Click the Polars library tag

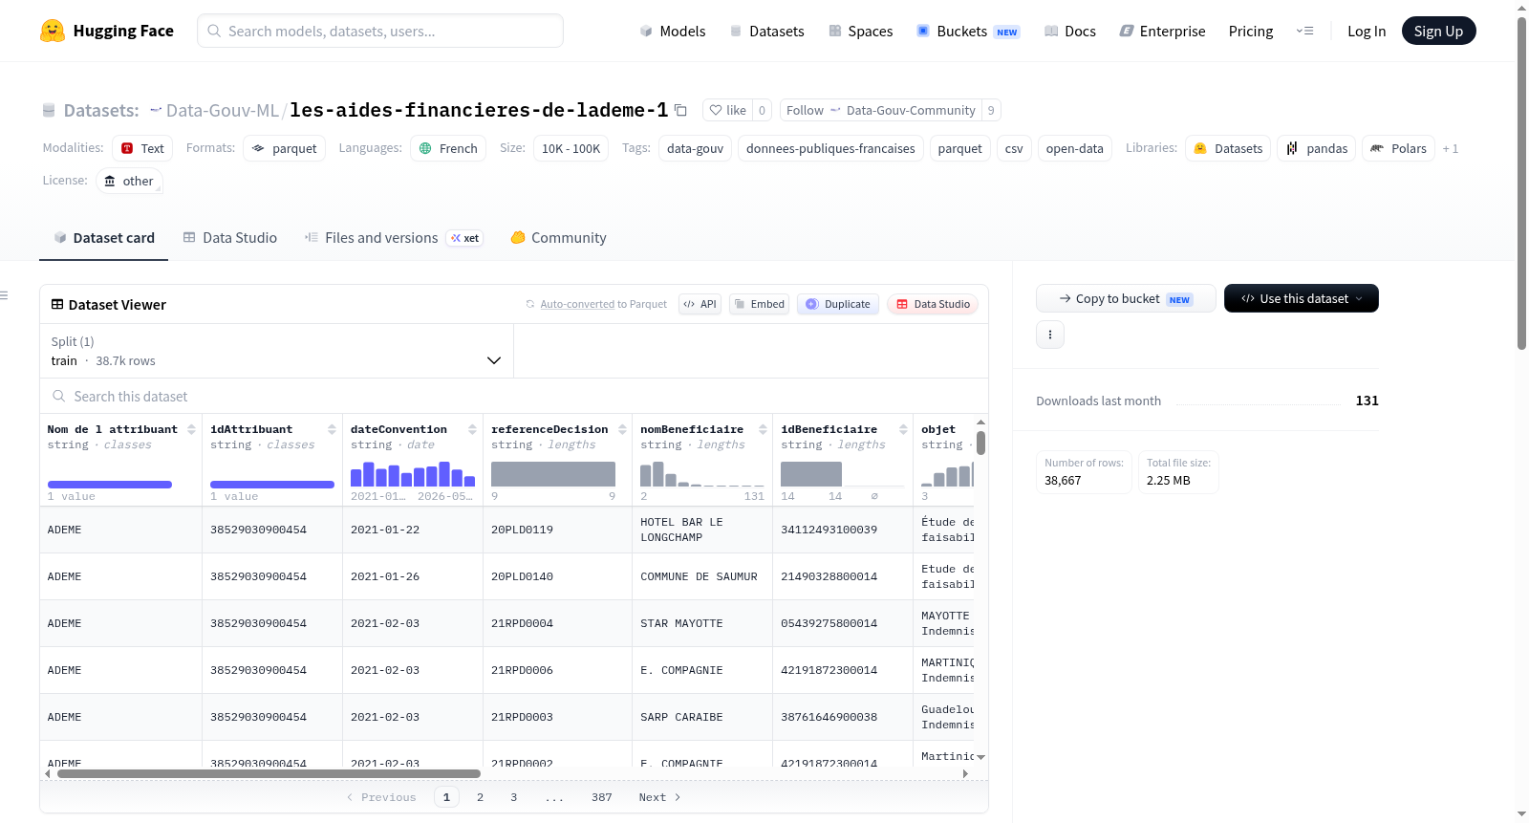point(1398,148)
